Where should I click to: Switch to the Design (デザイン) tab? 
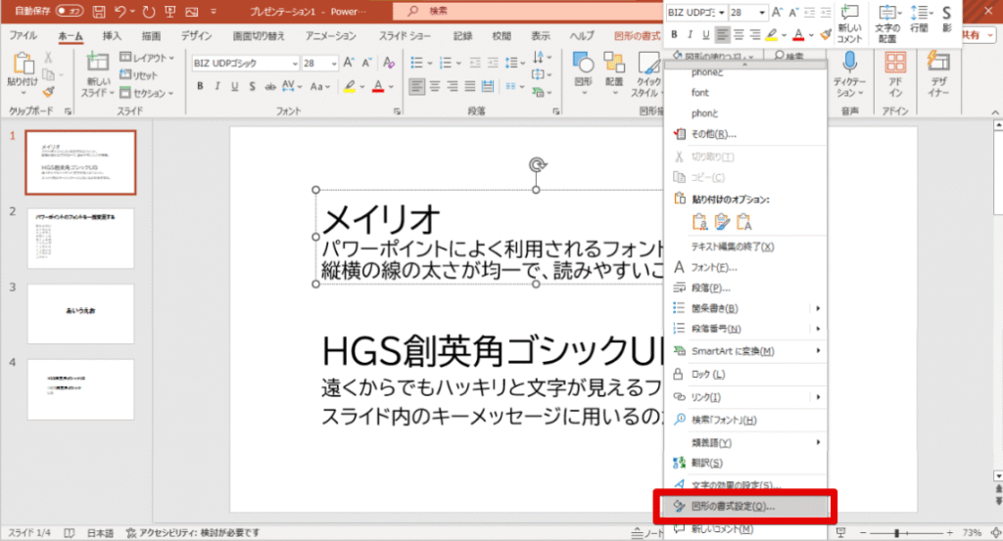(x=196, y=36)
